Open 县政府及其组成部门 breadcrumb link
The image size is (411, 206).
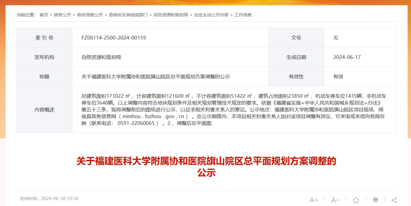click(x=128, y=15)
